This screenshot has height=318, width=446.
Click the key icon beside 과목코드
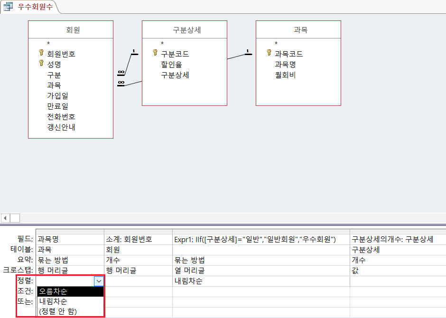coord(269,53)
